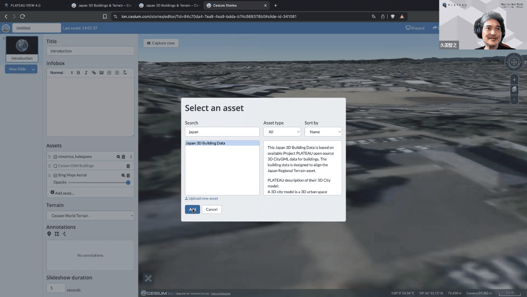Delete the Cesium OSM Buildings asset
This screenshot has width=527, height=297.
[x=128, y=166]
